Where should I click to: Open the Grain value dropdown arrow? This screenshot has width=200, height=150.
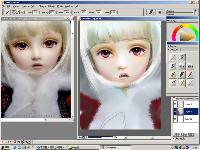(71, 12)
